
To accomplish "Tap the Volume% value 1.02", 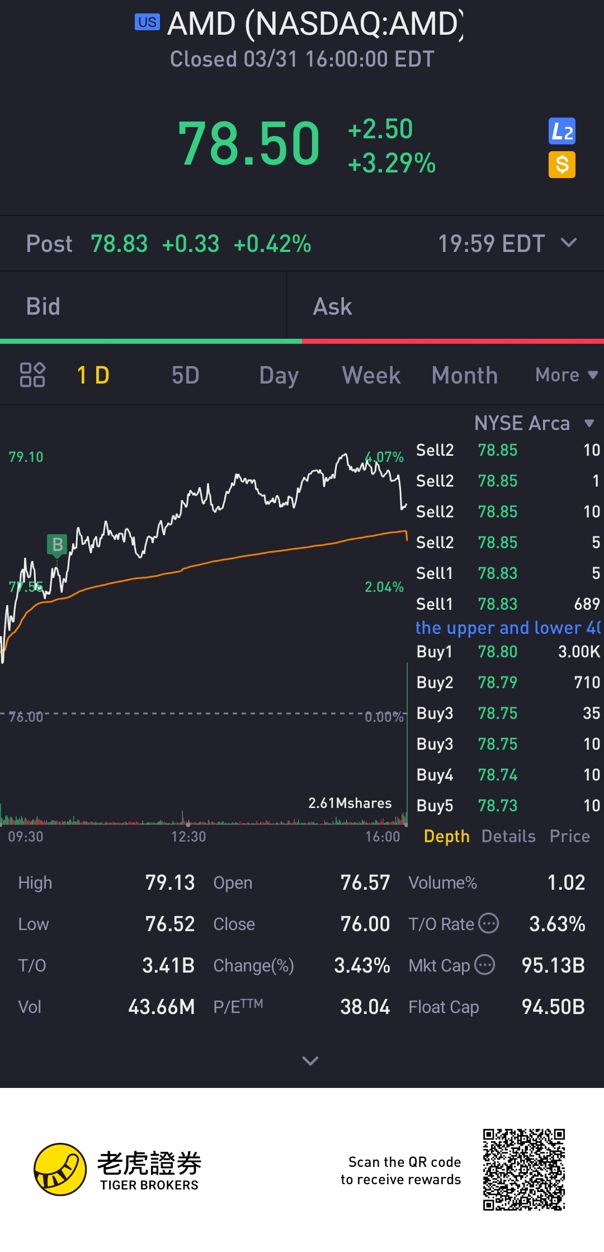I will pyautogui.click(x=566, y=882).
